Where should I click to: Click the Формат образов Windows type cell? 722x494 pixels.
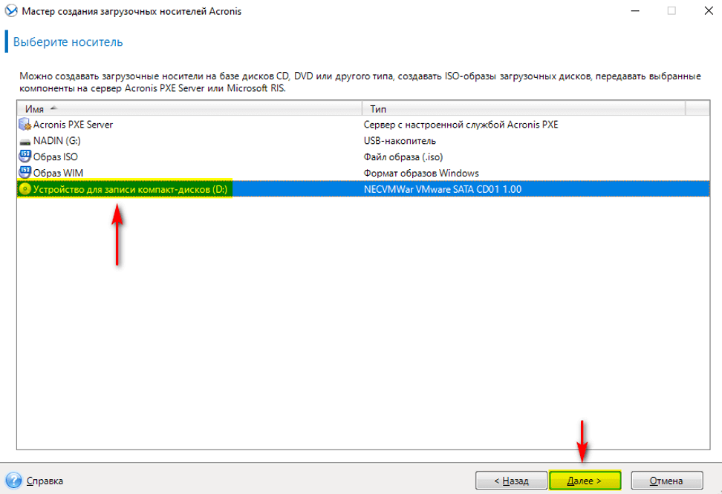click(421, 173)
